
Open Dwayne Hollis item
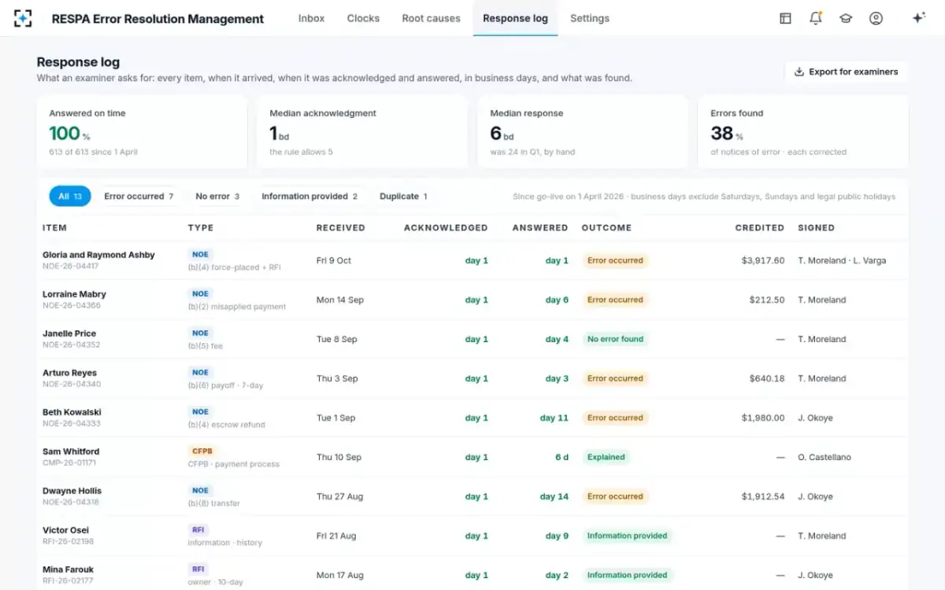(72, 491)
